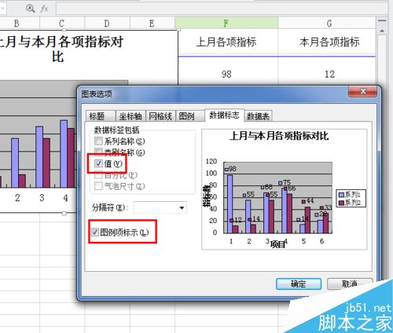This screenshot has height=333, width=393.
Task: Toggle the 百分比(P) checkbox
Action: tap(98, 175)
